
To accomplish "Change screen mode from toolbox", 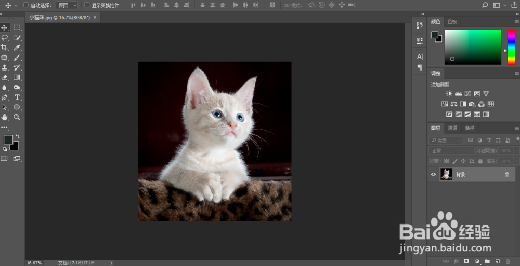I will point(17,159).
